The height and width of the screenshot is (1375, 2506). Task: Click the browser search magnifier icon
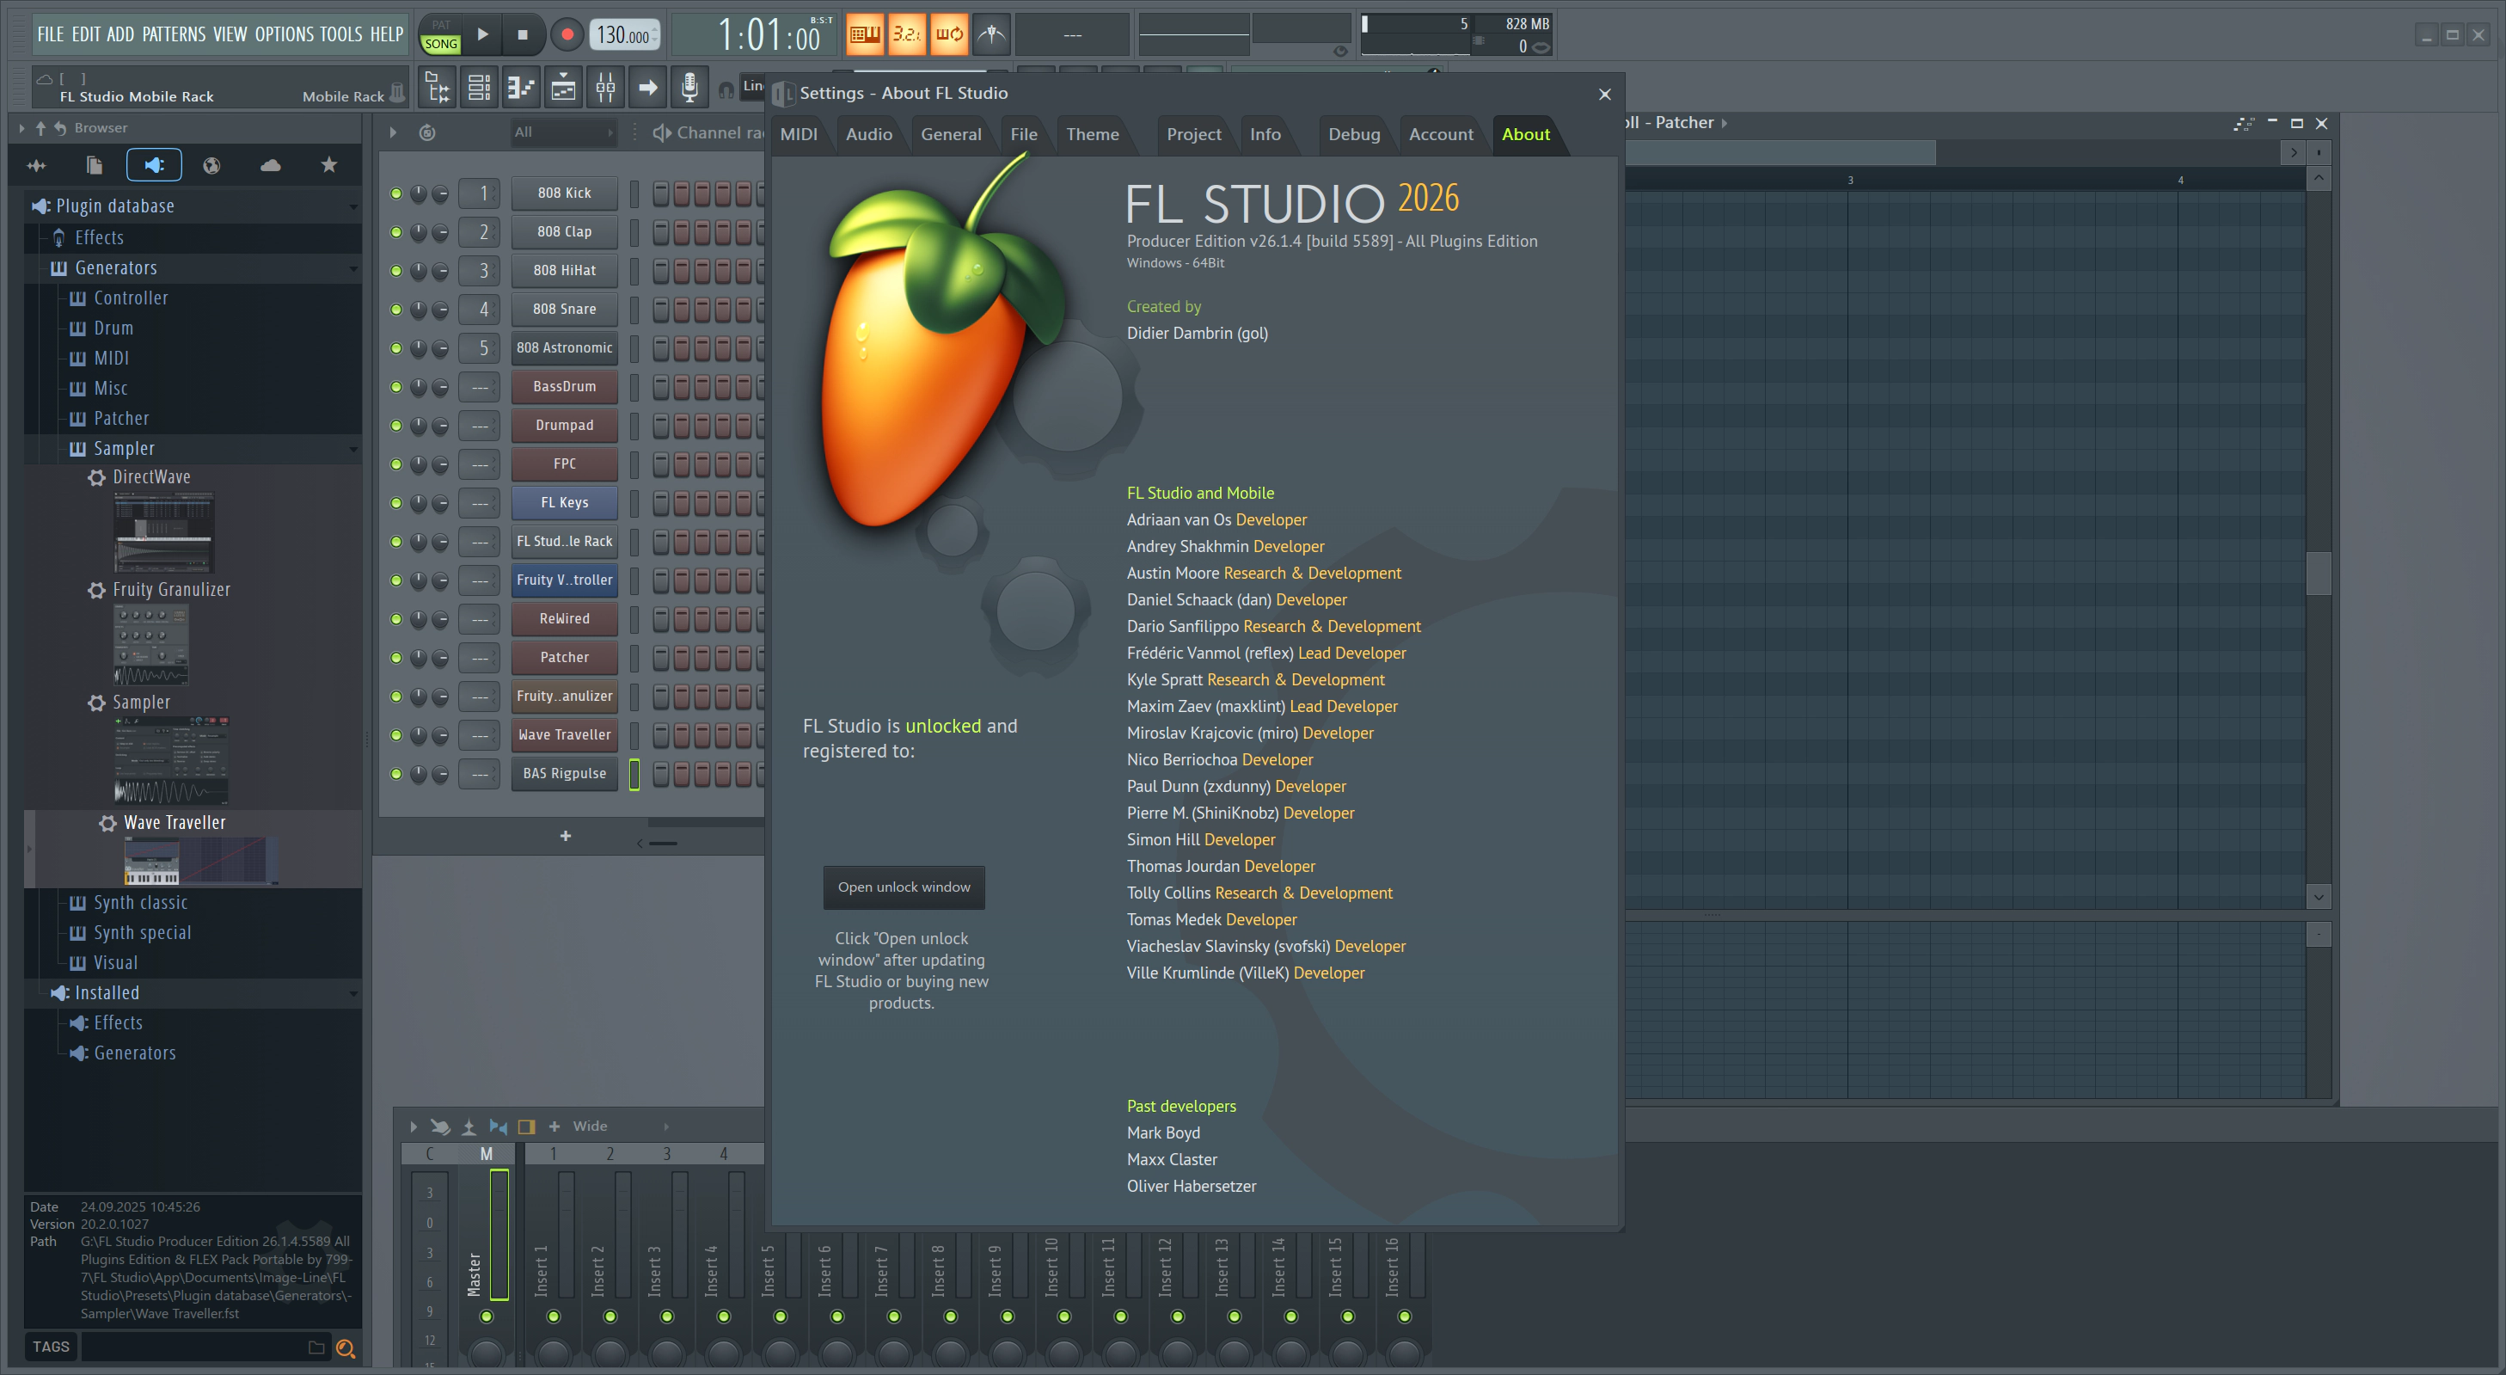click(x=346, y=1347)
